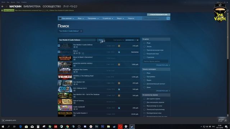Enable the Программы category checkbox

pos(144,77)
